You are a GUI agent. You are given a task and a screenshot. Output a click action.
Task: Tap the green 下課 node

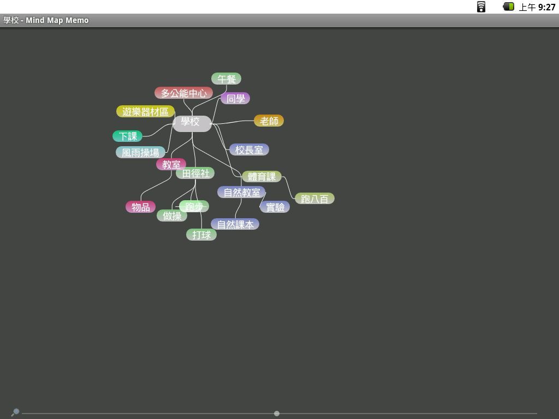[x=128, y=136]
